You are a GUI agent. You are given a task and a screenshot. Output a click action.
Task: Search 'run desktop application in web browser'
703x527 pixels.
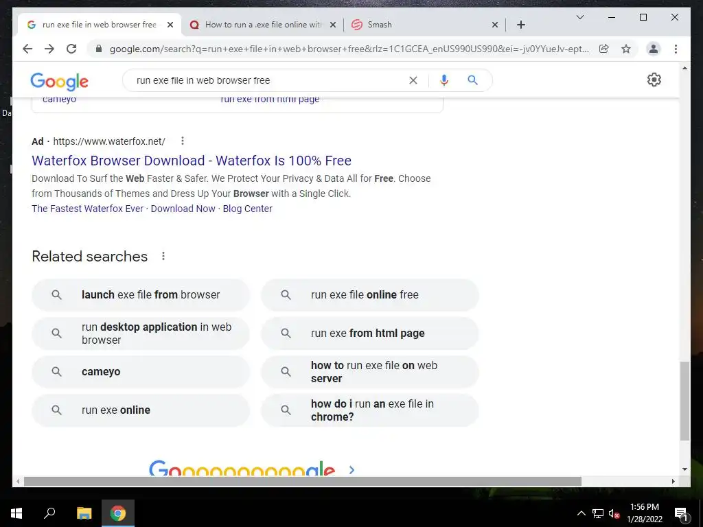tap(141, 333)
